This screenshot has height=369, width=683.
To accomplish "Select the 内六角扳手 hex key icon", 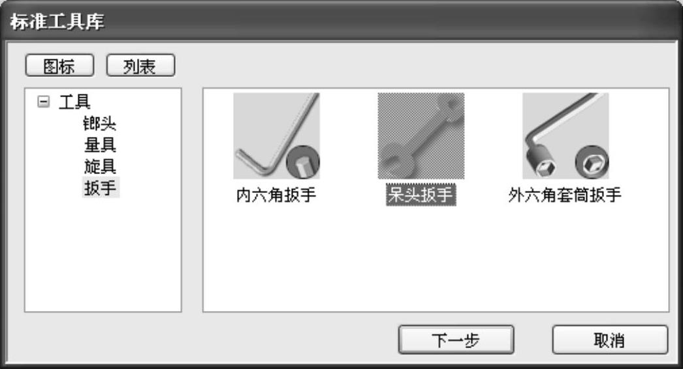I will pos(277,136).
